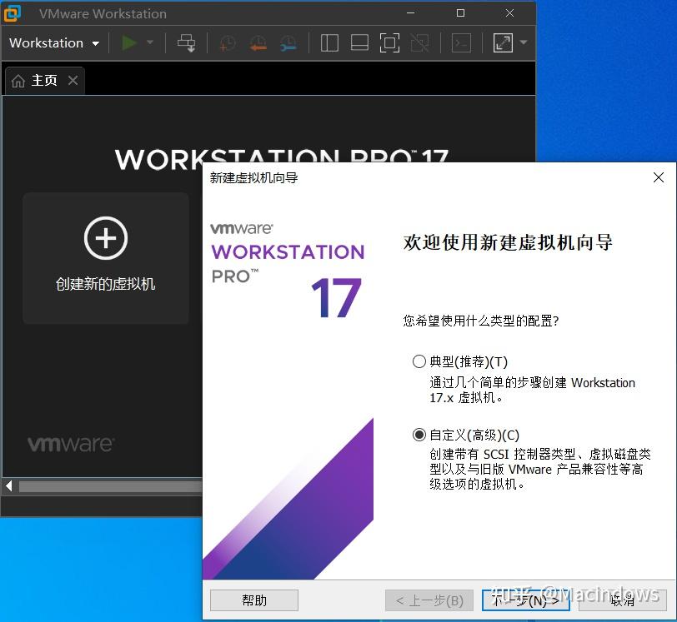Viewport: 677px width, 622px height.
Task: Click the 您希望使用什么类型的配置? text
Action: point(481,321)
